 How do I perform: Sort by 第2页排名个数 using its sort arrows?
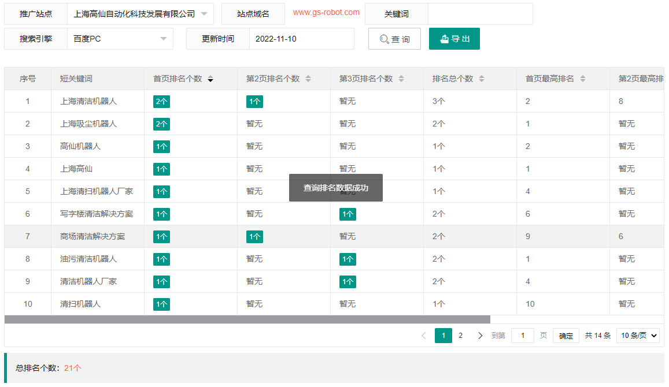point(309,79)
